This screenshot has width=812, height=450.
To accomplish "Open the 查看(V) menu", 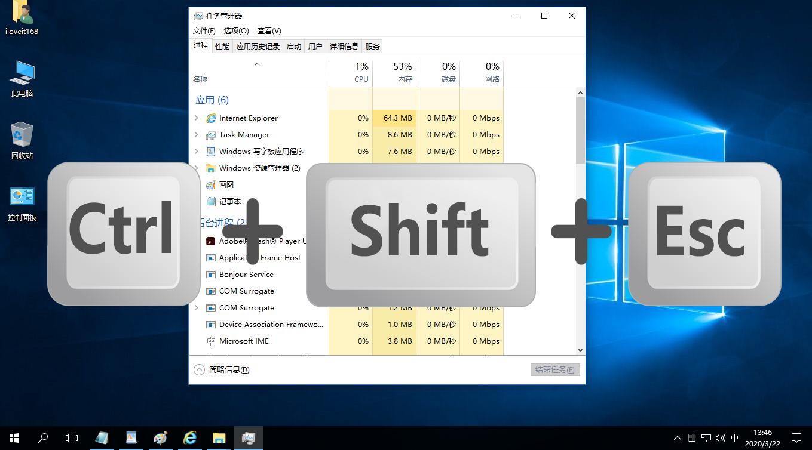I will (268, 30).
